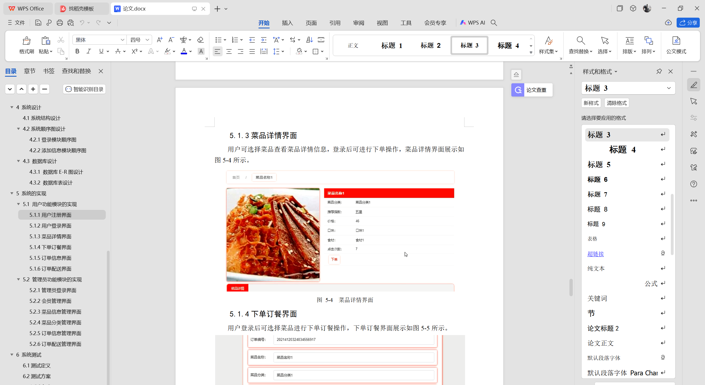This screenshot has height=385, width=705.
Task: Toggle italic formatting
Action: (x=89, y=51)
